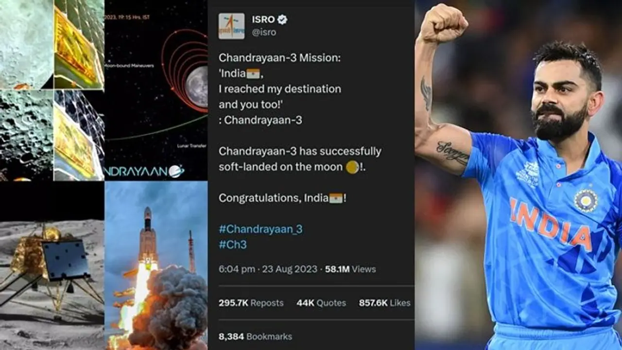Open the #Ch3 hashtag link

point(233,245)
